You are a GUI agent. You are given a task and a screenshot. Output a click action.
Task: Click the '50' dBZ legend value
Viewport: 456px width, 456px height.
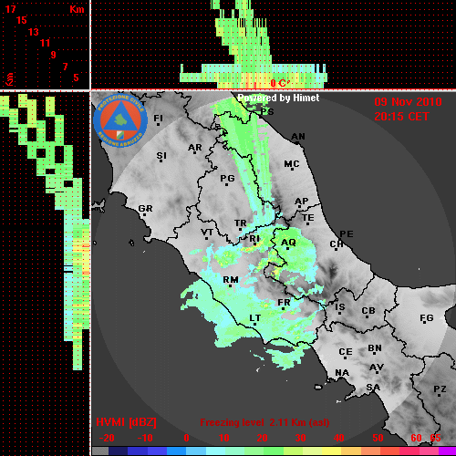pos(378,438)
